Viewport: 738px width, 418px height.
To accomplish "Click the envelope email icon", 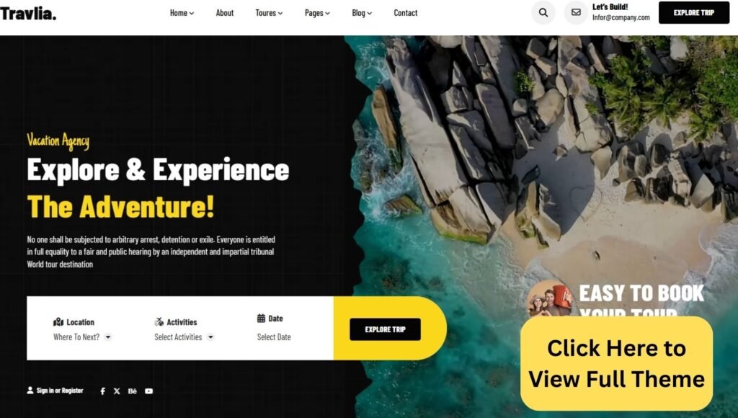I will click(576, 13).
